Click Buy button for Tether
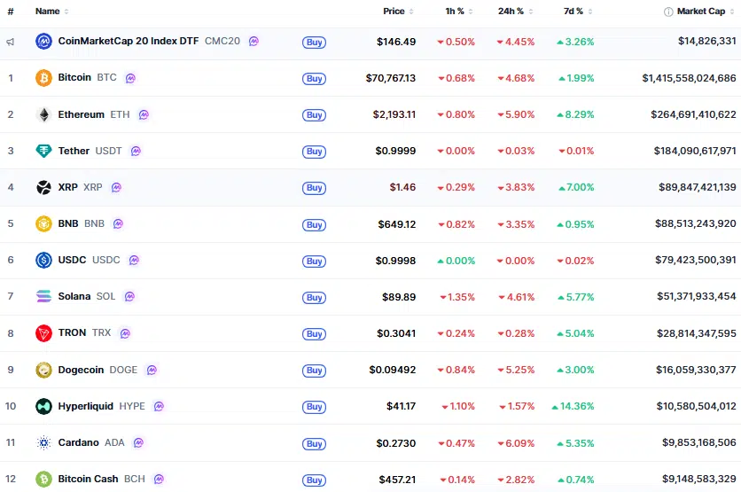Viewport: 741px width, 492px height. click(x=315, y=152)
